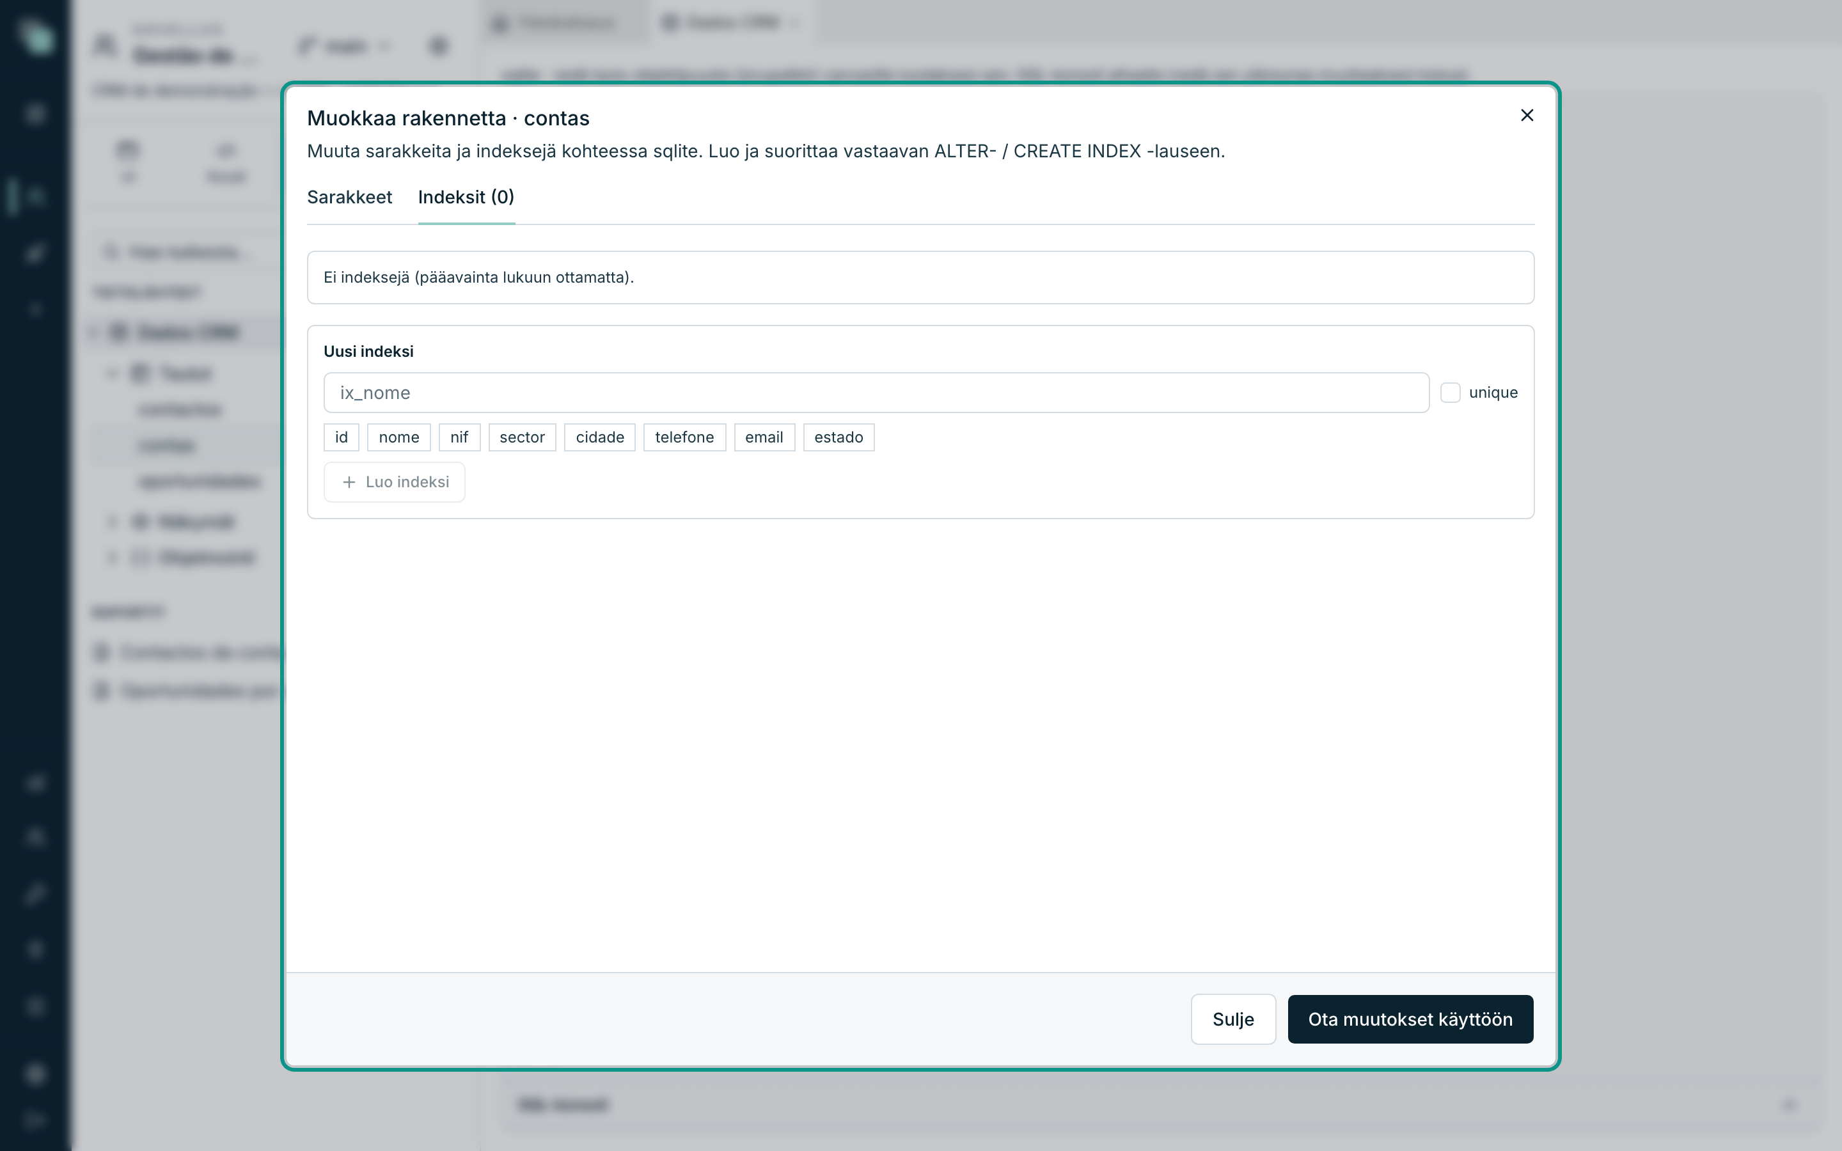Enable the unique checkbox
The width and height of the screenshot is (1842, 1151).
coord(1450,393)
